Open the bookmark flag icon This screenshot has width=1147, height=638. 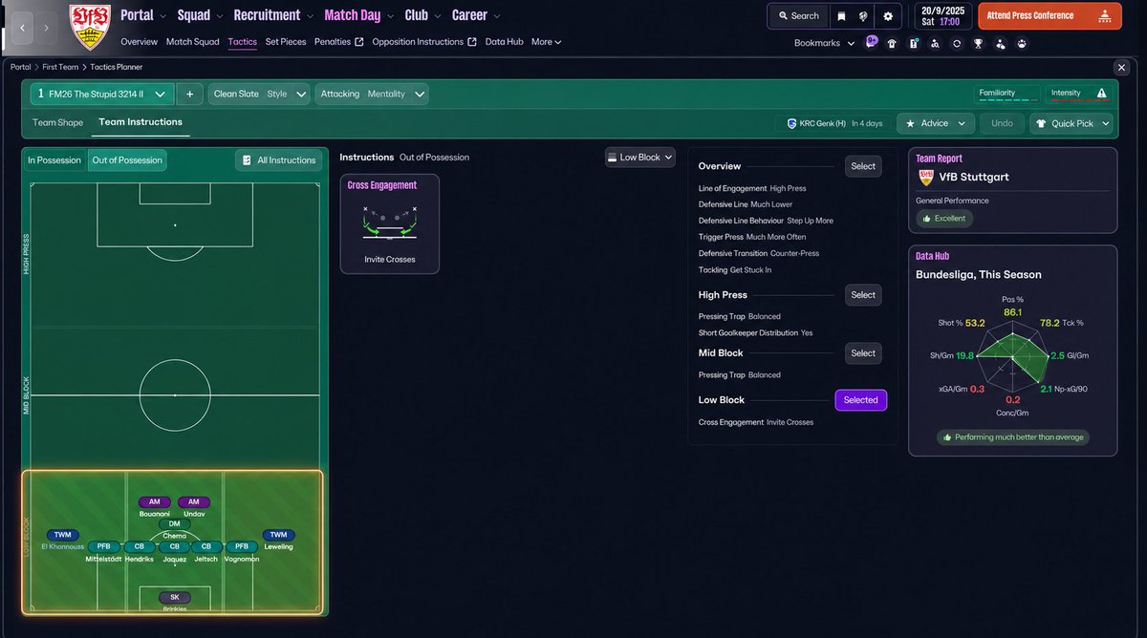(x=841, y=15)
